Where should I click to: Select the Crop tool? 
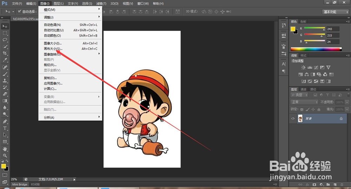pos(5,53)
